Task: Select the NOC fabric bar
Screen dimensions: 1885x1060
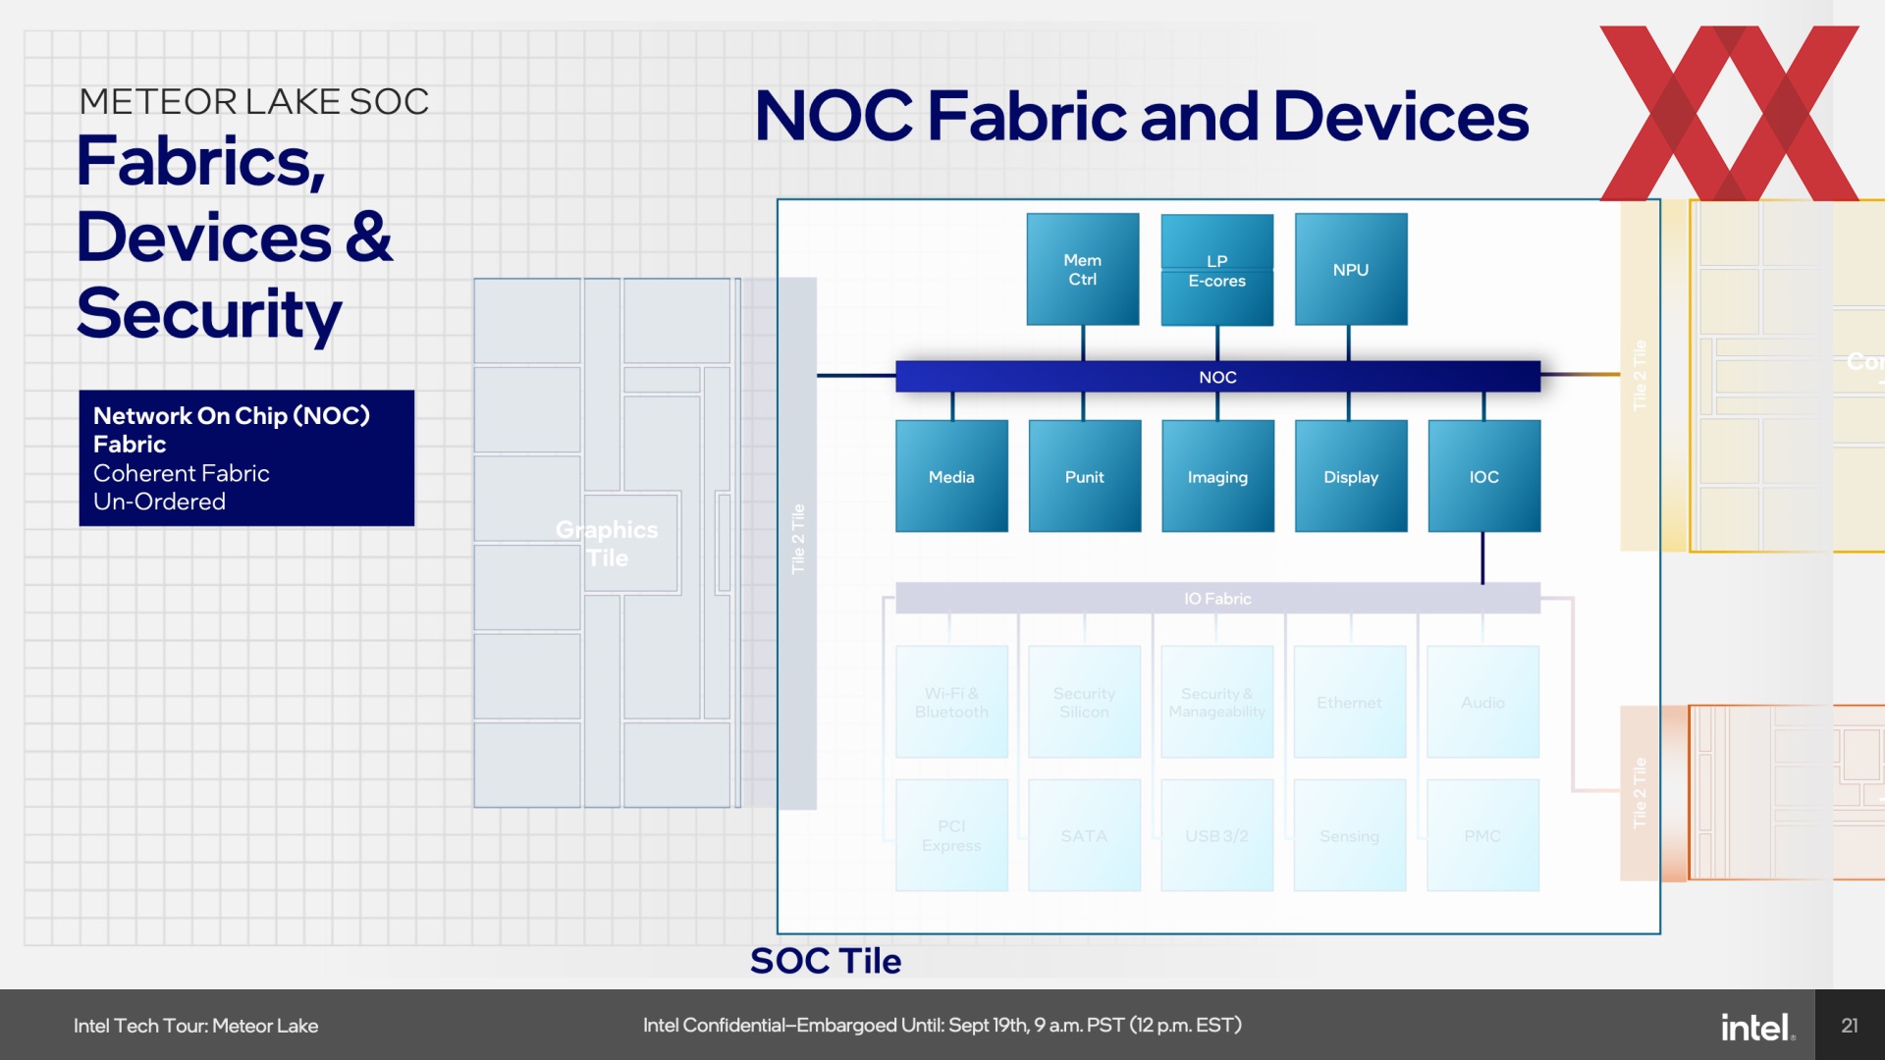Action: (x=1217, y=377)
